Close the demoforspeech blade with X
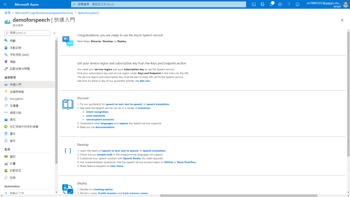The height and width of the screenshot is (197, 350). (342, 20)
